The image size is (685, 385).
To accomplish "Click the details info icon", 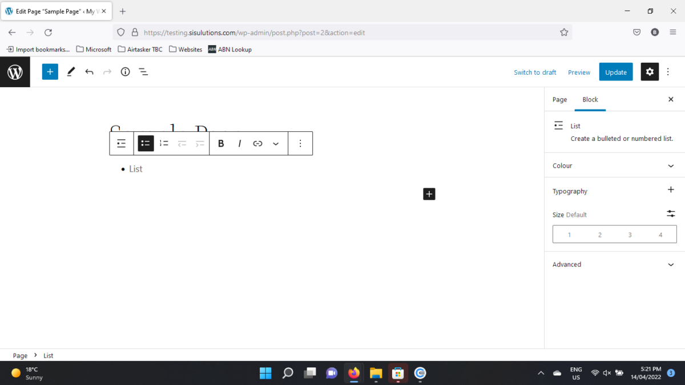I will tap(125, 71).
